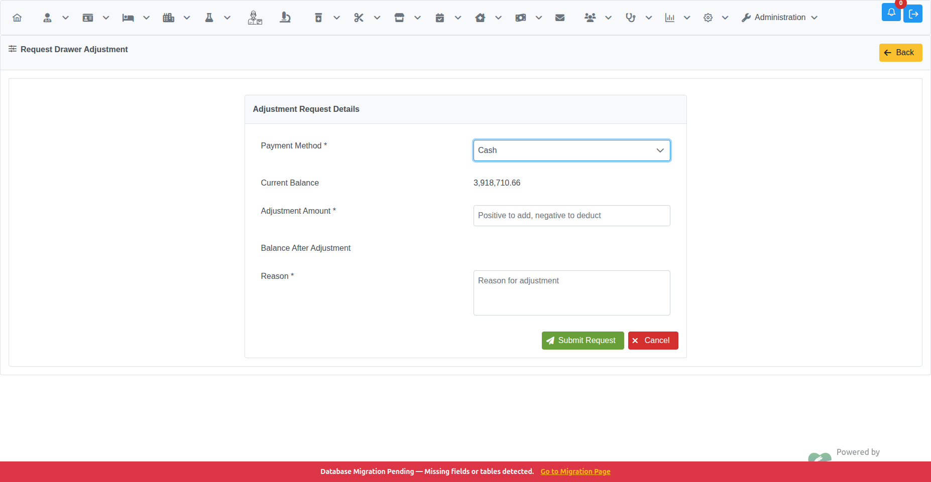Open the Administration menu

[x=779, y=18]
